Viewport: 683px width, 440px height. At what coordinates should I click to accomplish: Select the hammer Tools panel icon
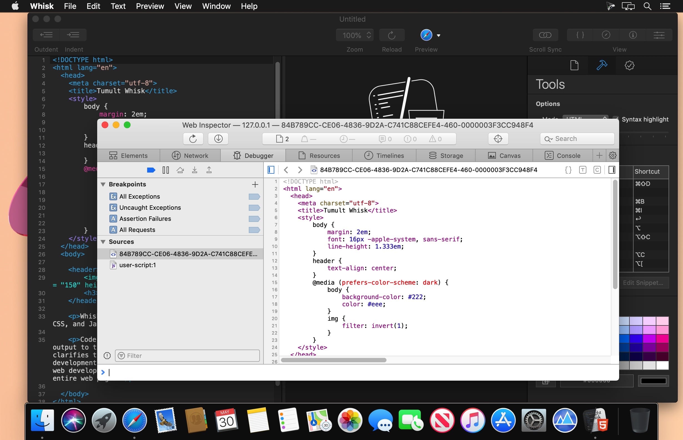coord(602,65)
